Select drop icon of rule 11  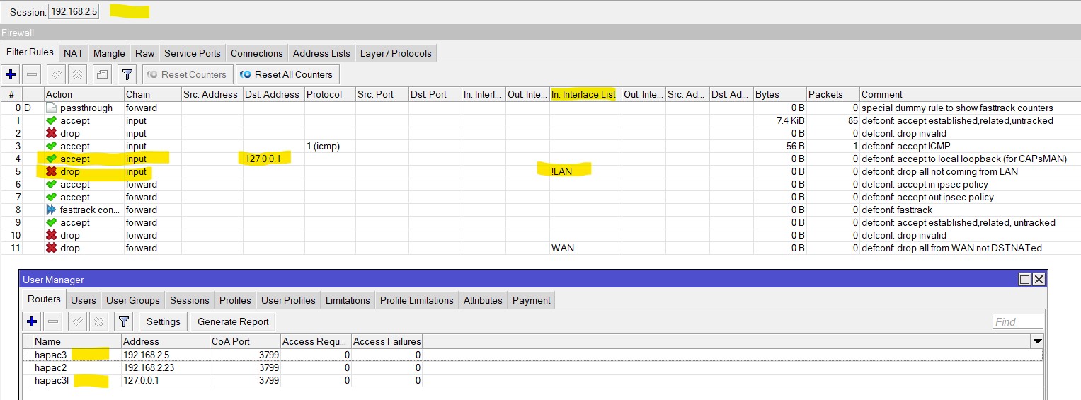click(x=51, y=248)
